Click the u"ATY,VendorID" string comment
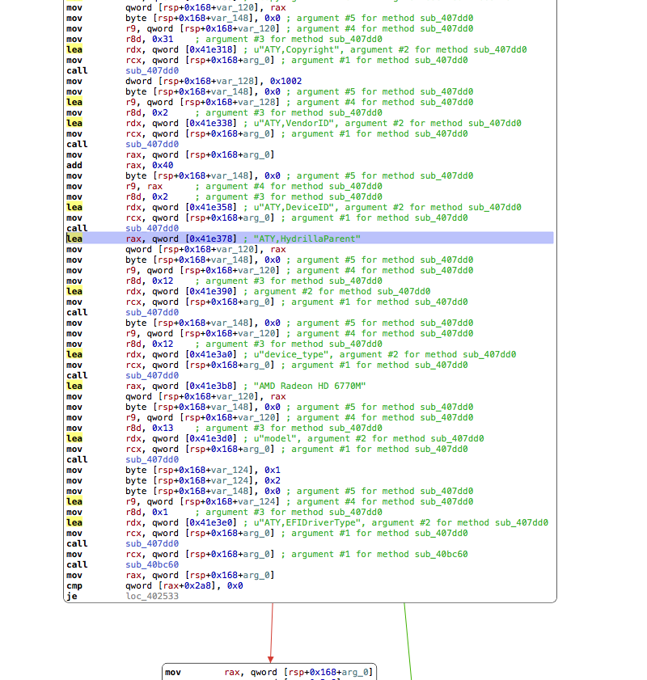This screenshot has width=647, height=680. pos(297,123)
